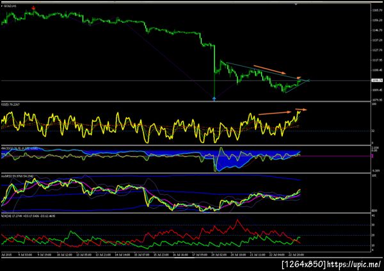Click the highlighted current price tag on the price scale
Image resolution: width=384 pixels, height=271 pixels.
tap(377, 80)
